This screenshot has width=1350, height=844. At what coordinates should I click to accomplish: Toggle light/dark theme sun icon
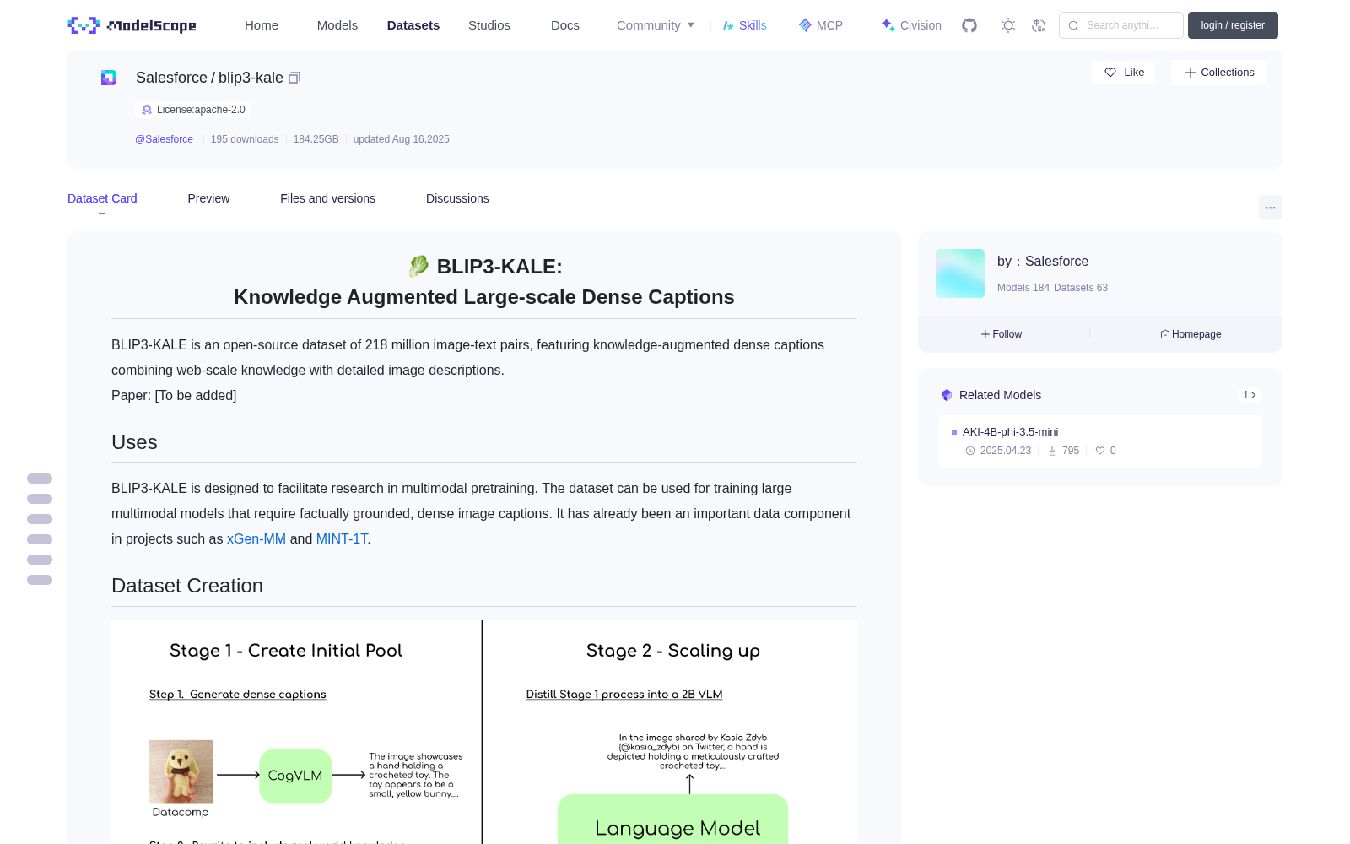click(x=1008, y=25)
